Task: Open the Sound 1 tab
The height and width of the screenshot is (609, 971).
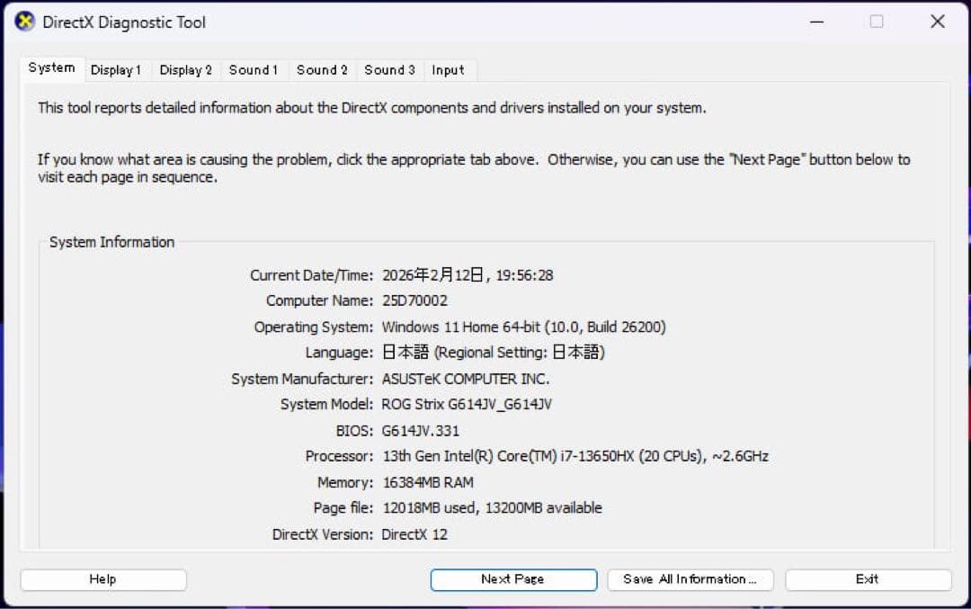Action: 254,69
